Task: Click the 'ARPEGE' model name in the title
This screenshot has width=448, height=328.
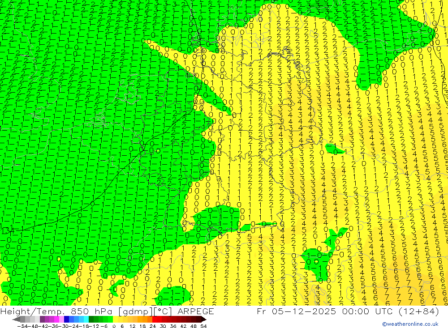Action: pos(195,311)
